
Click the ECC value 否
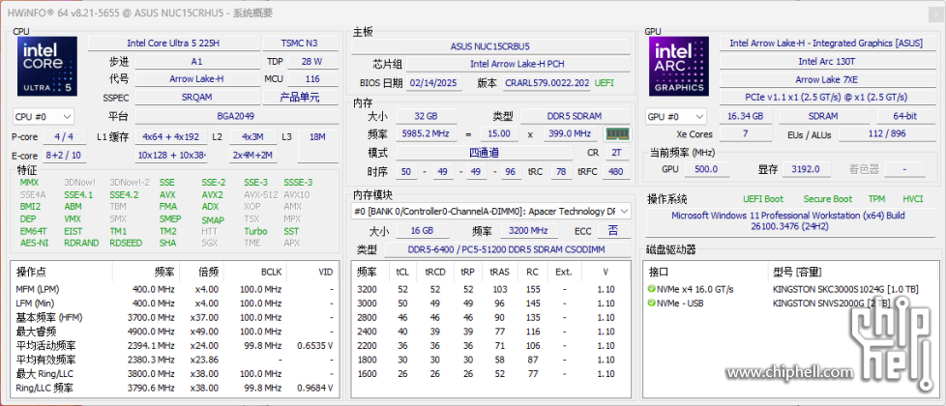(x=613, y=230)
